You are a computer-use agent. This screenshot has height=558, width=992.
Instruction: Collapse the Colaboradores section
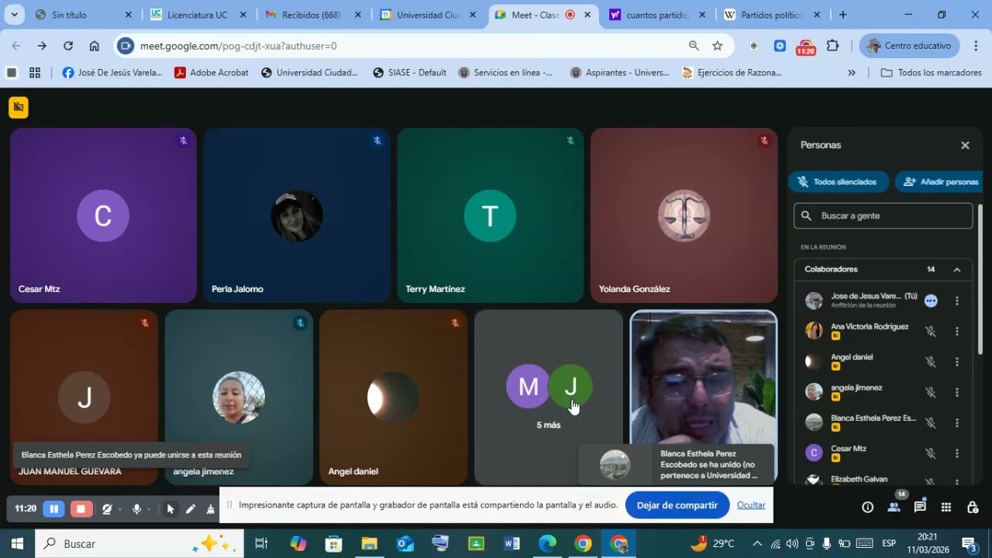pyautogui.click(x=957, y=270)
